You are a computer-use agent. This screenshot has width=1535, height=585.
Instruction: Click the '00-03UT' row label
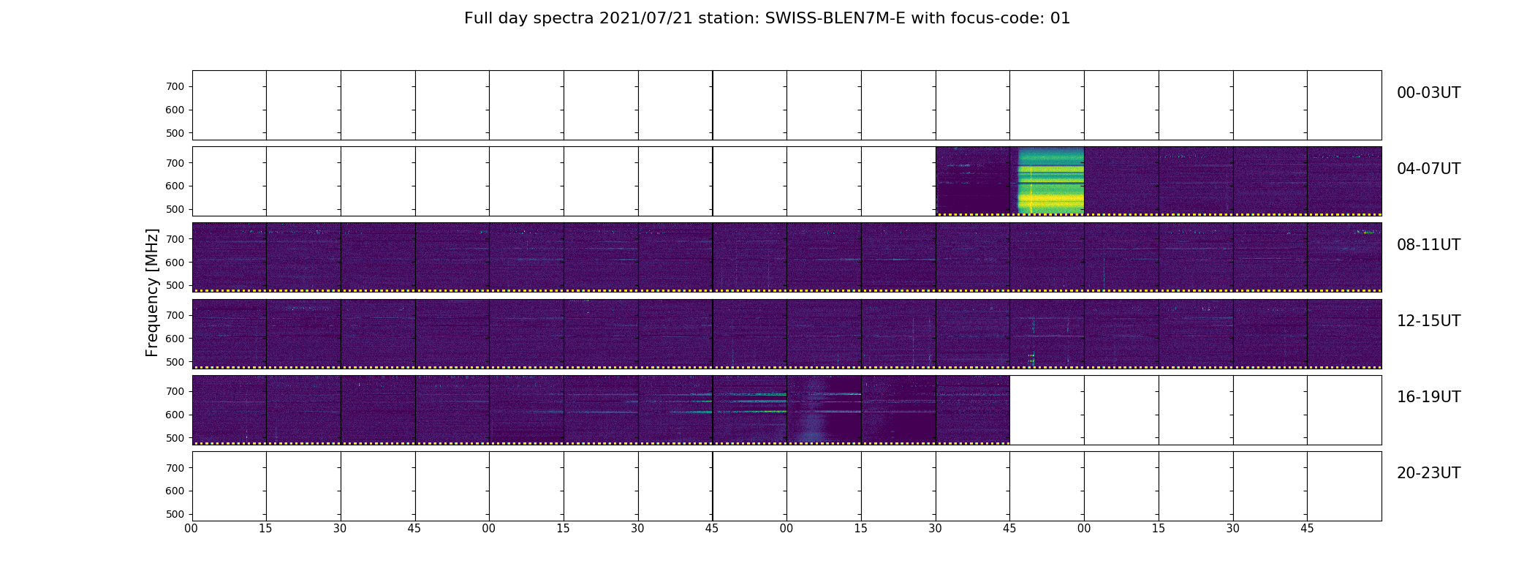tap(1428, 93)
